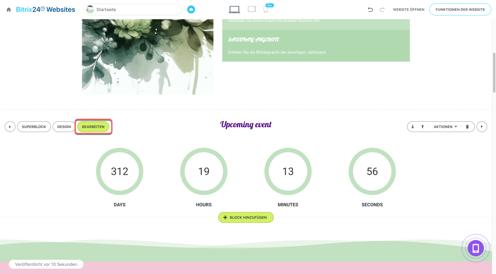This screenshot has width=496, height=274.
Task: Select the HOURS label
Action: pos(204,205)
